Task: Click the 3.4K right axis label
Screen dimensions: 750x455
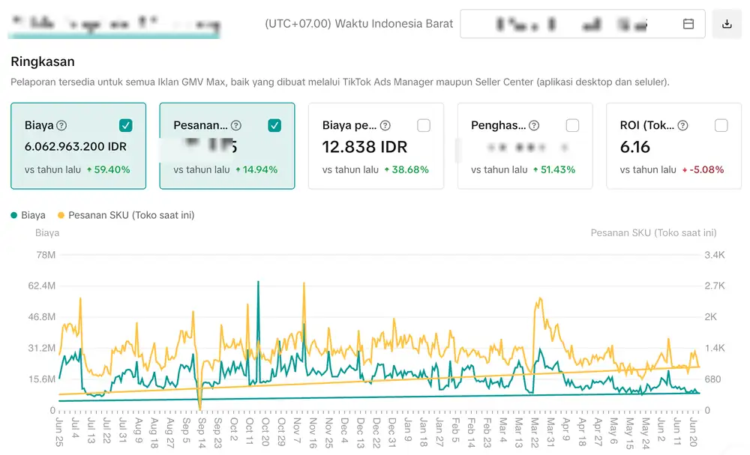Action: (715, 255)
